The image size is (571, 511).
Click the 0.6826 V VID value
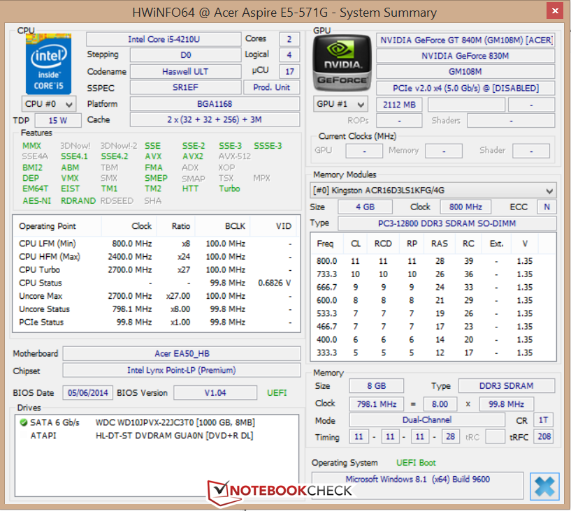274,283
